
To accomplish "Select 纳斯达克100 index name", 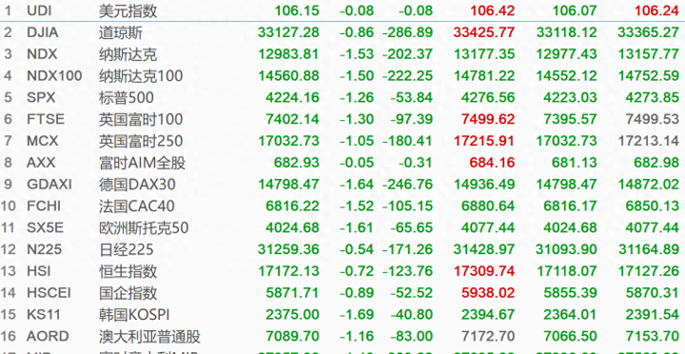I will click(141, 76).
